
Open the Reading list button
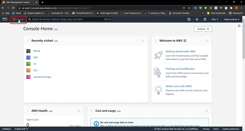[x=236, y=13]
